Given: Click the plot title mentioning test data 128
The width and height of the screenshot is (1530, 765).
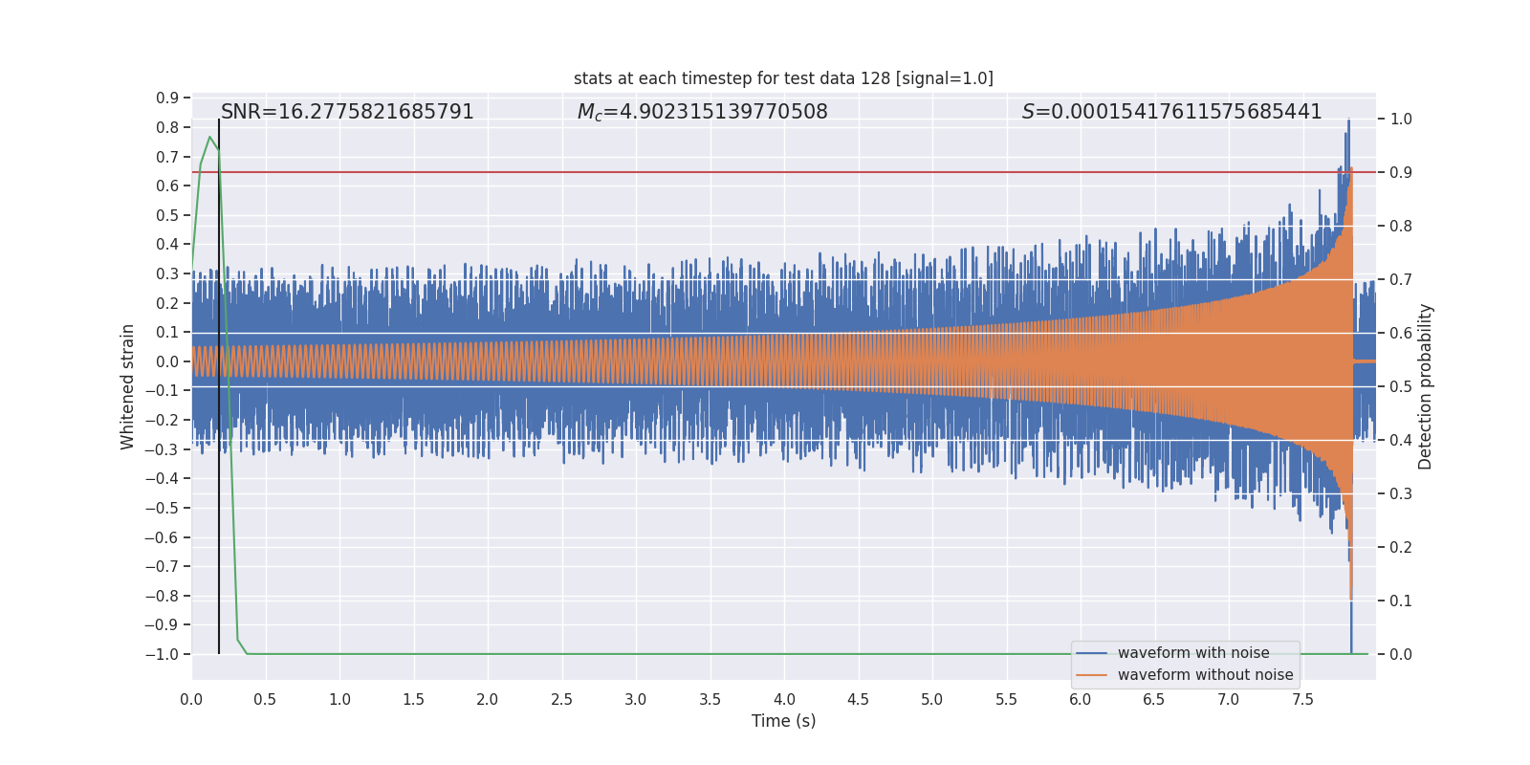Looking at the screenshot, I should point(783,78).
